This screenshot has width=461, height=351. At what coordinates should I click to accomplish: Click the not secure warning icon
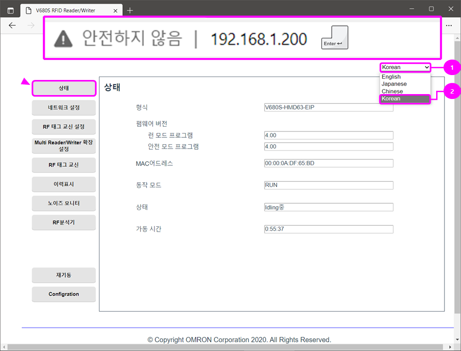[x=63, y=39]
